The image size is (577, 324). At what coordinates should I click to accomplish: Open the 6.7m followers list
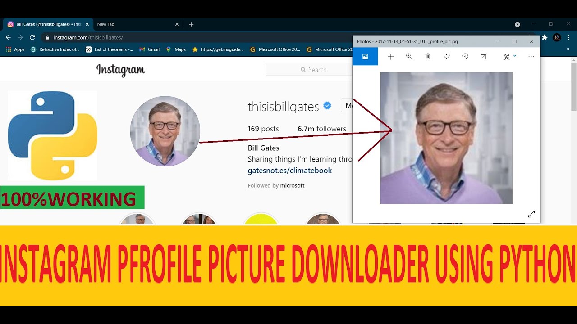pyautogui.click(x=322, y=129)
